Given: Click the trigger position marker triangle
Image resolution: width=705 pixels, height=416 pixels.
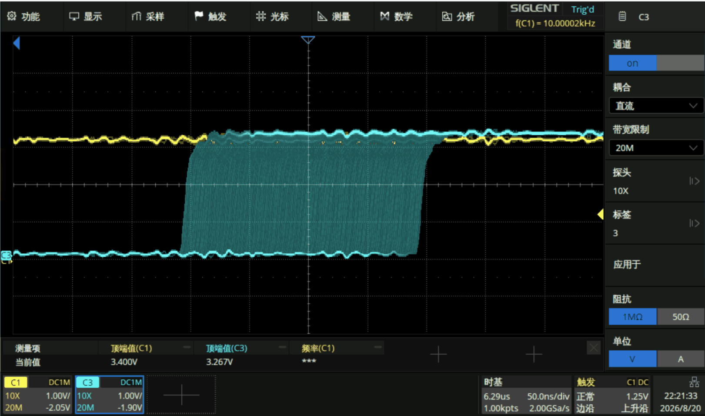Looking at the screenshot, I should 308,40.
